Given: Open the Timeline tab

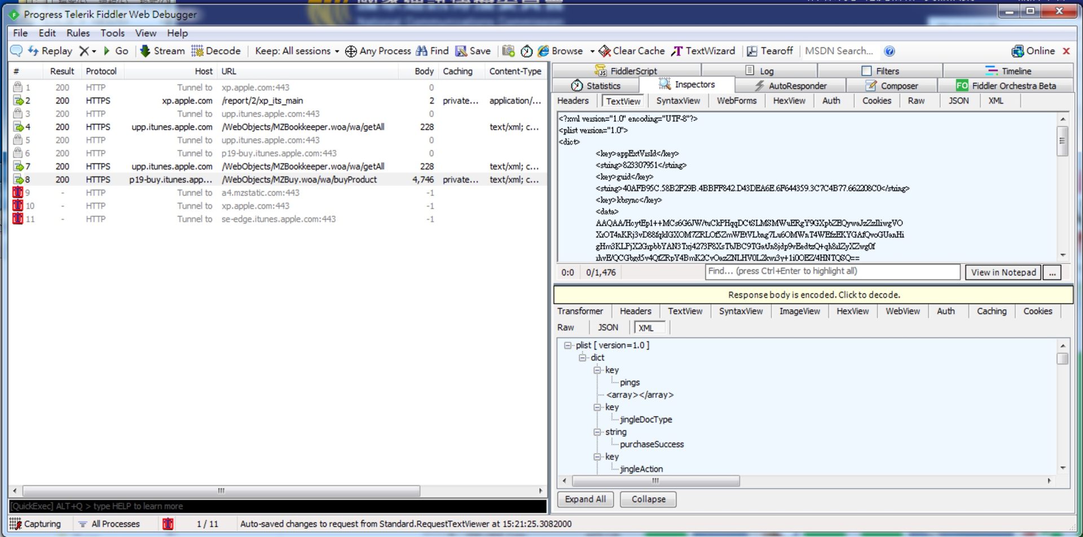Looking at the screenshot, I should tap(1008, 71).
